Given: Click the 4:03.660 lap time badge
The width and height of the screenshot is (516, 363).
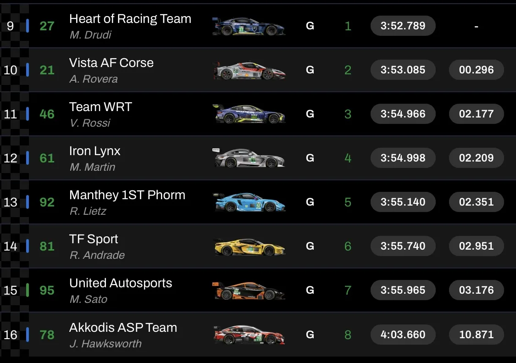Looking at the screenshot, I should 403,335.
